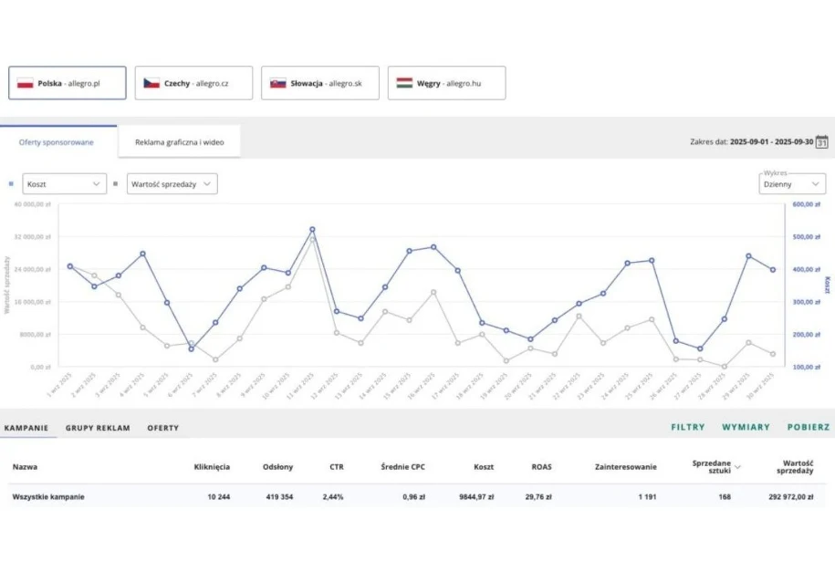Click the Hungary flag icon
Screen dimensions: 835x571
pos(404,83)
